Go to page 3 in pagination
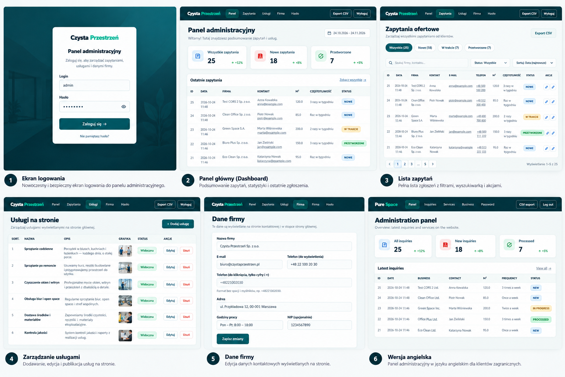This screenshot has width=565, height=377. coord(412,164)
